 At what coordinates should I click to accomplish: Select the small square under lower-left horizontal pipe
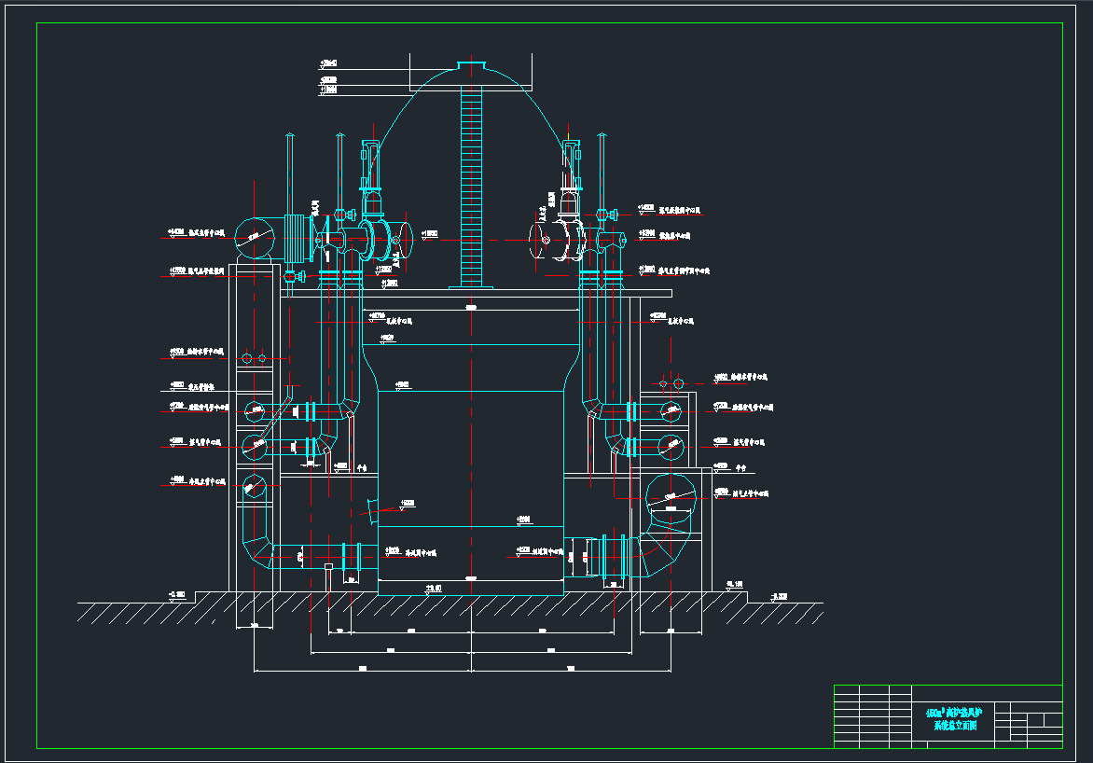[327, 566]
